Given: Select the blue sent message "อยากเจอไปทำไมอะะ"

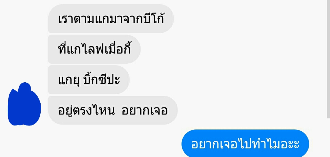Looking at the screenshot, I should pos(245,144).
